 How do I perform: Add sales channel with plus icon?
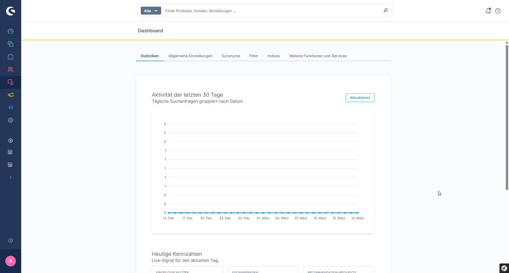click(11, 141)
